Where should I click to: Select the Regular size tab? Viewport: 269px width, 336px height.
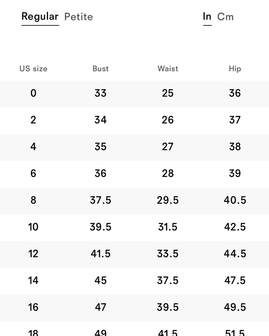(x=40, y=17)
